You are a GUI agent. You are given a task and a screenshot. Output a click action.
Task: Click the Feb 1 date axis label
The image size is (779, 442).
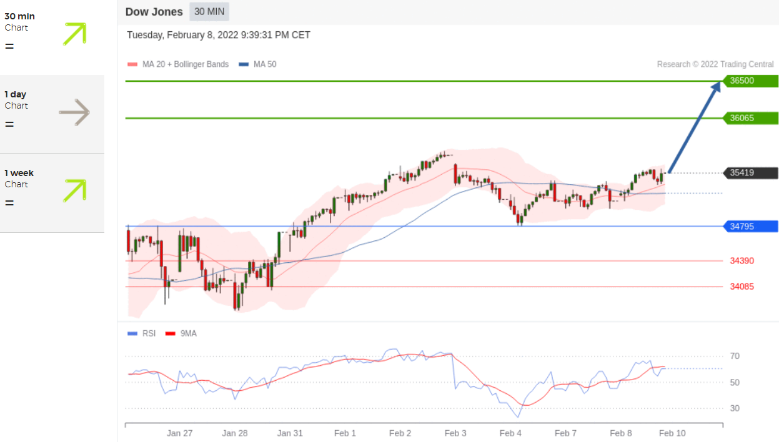pos(345,433)
